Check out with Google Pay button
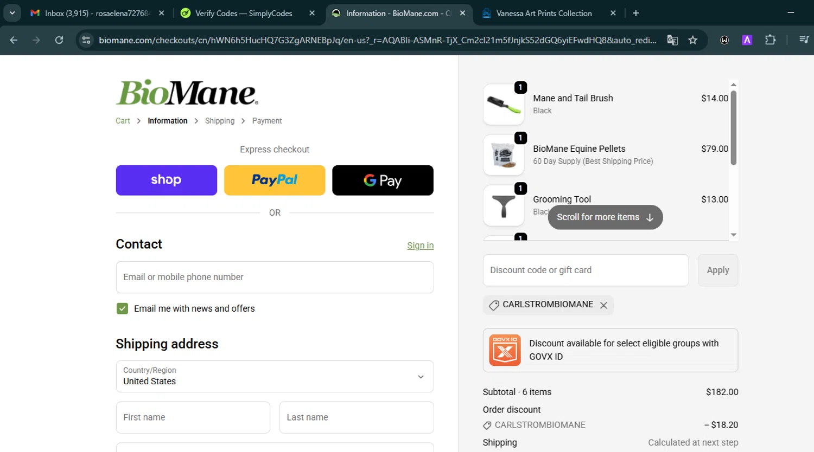Image resolution: width=814 pixels, height=452 pixels. [x=383, y=180]
